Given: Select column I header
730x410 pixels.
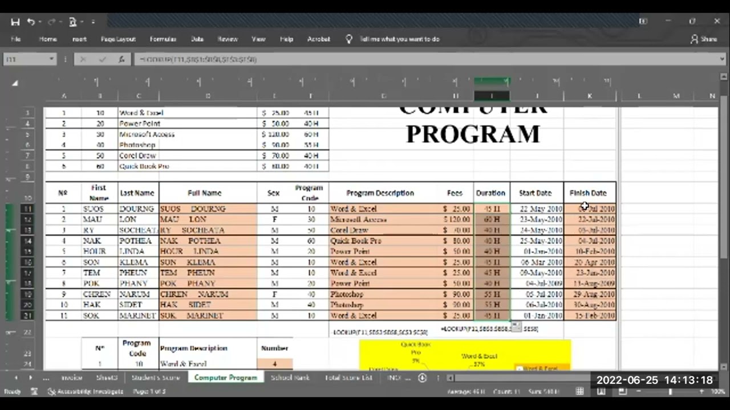Looking at the screenshot, I should pos(492,96).
